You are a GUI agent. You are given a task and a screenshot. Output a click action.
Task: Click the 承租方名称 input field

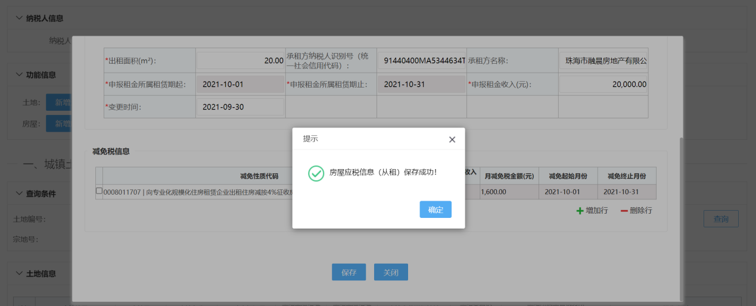[x=603, y=61]
